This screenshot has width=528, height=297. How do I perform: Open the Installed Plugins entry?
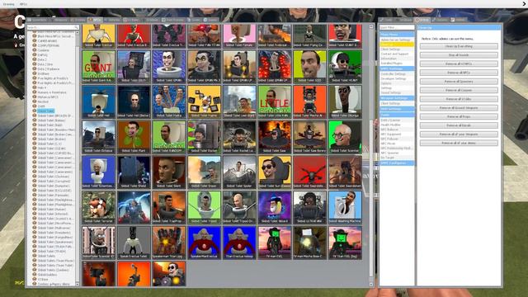coord(397,63)
